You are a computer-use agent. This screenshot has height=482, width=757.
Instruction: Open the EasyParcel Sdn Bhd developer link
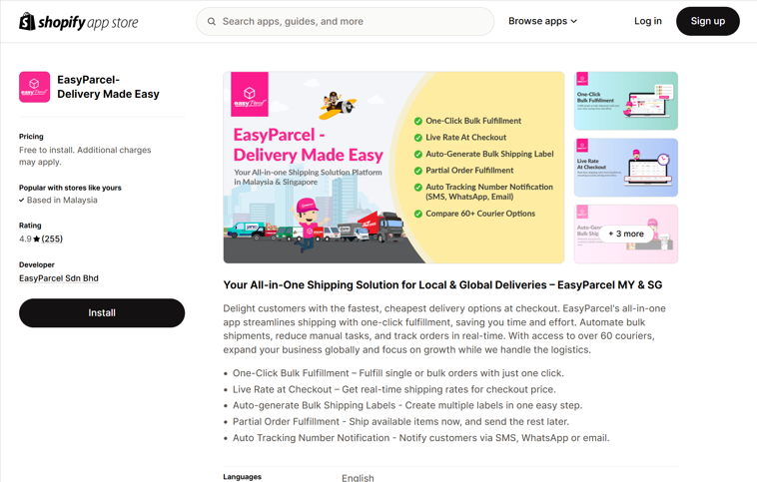(59, 278)
